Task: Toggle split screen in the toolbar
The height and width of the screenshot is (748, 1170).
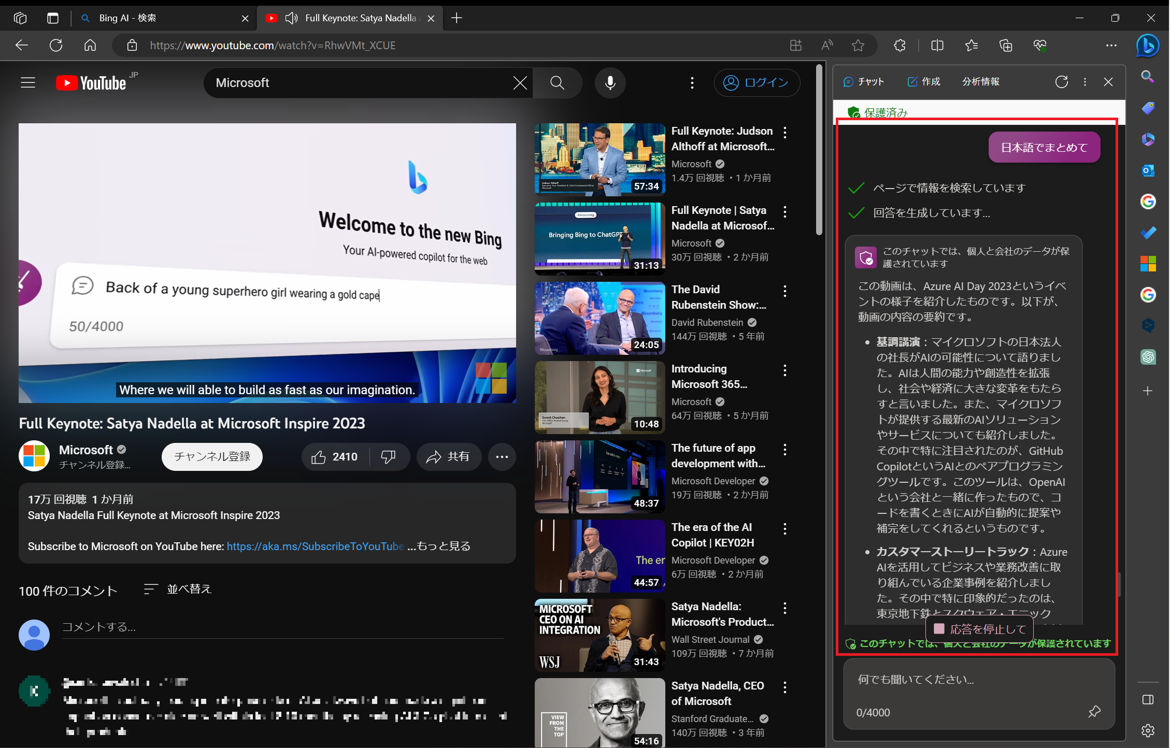Action: 937,46
